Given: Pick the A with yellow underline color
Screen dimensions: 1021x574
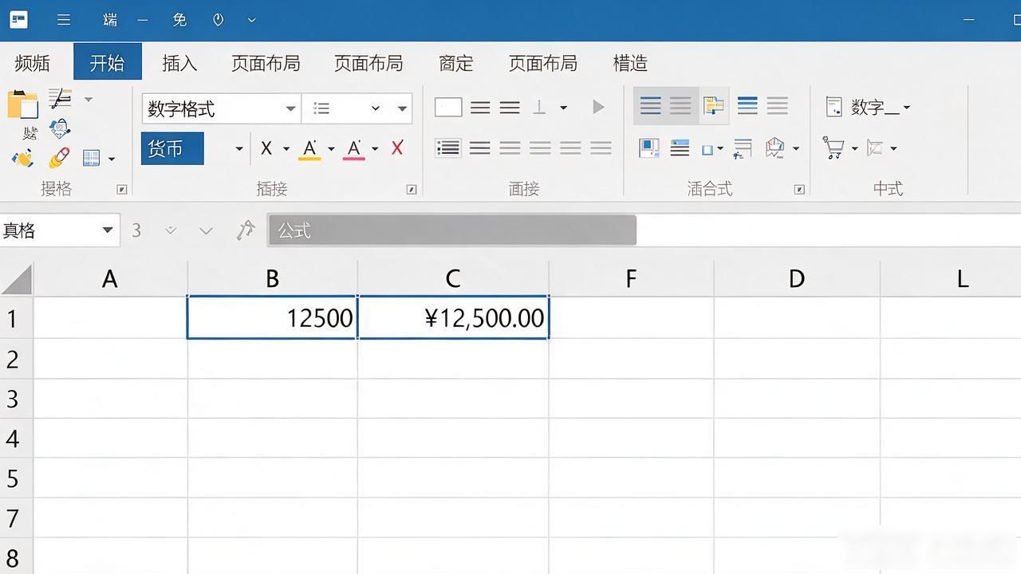Looking at the screenshot, I should pos(310,149).
